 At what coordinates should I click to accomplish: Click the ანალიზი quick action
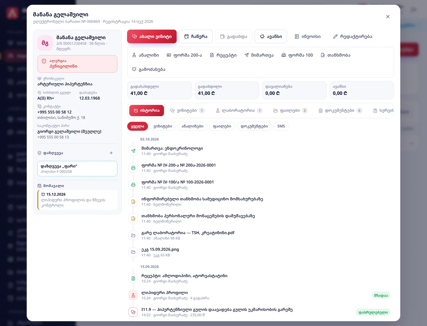pos(146,55)
